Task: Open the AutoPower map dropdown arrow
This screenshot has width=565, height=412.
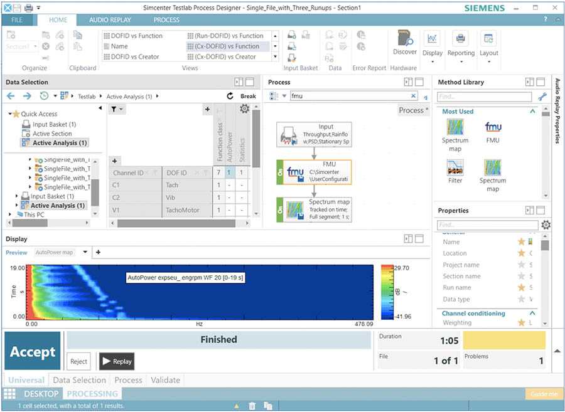Action: click(x=85, y=252)
